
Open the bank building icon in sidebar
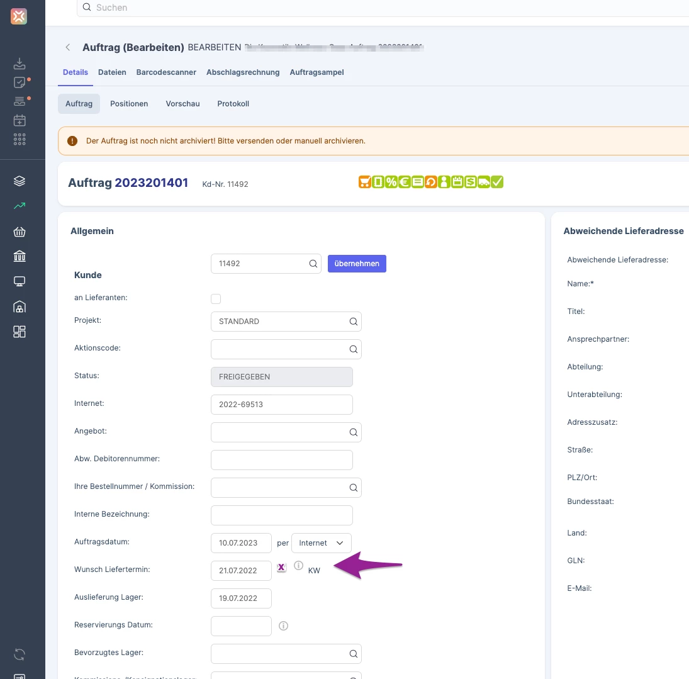pyautogui.click(x=20, y=256)
